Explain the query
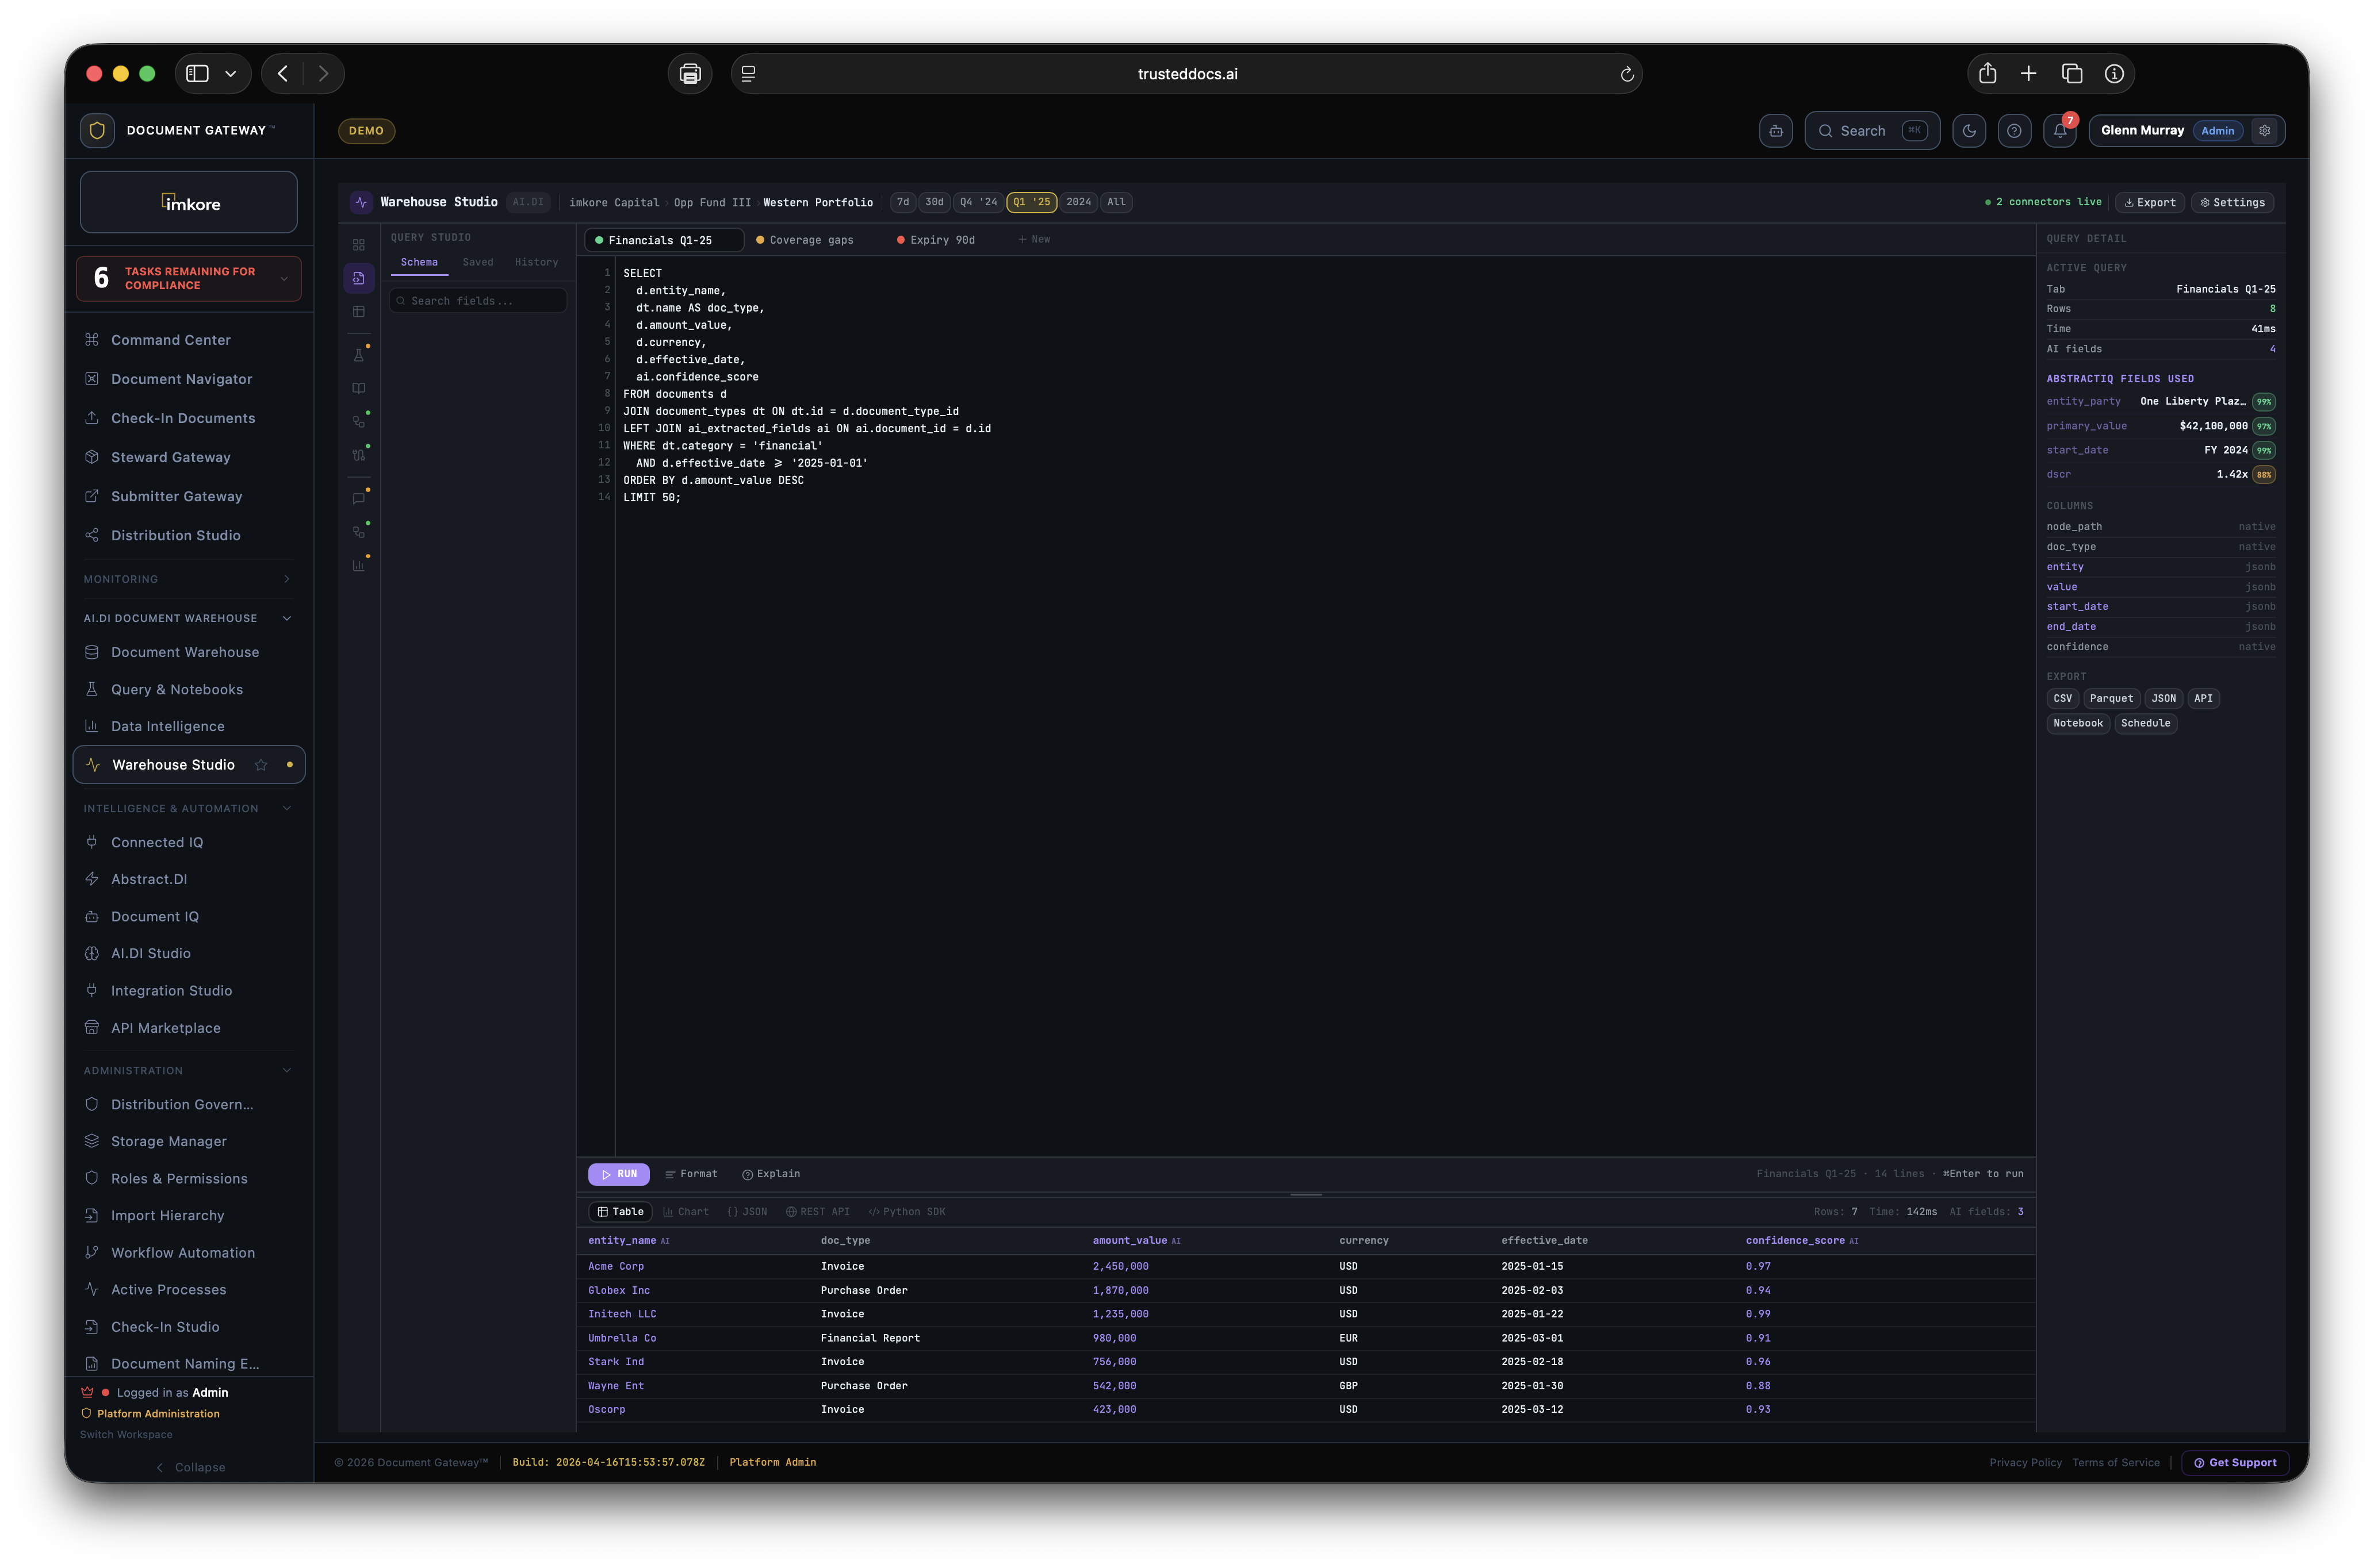The height and width of the screenshot is (1568, 2374). tap(771, 1174)
